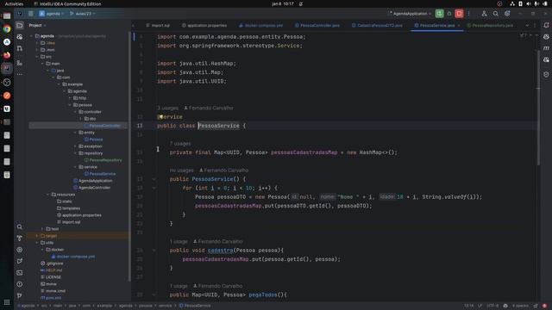Switch to docker-compose.yml tab
552x310 pixels.
tap(260, 25)
